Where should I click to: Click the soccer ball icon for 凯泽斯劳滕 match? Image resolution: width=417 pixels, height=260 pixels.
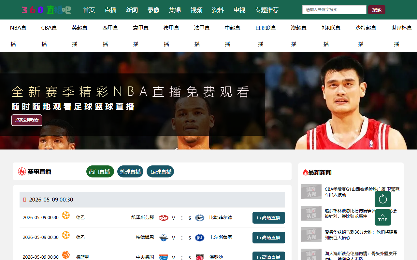(x=66, y=215)
